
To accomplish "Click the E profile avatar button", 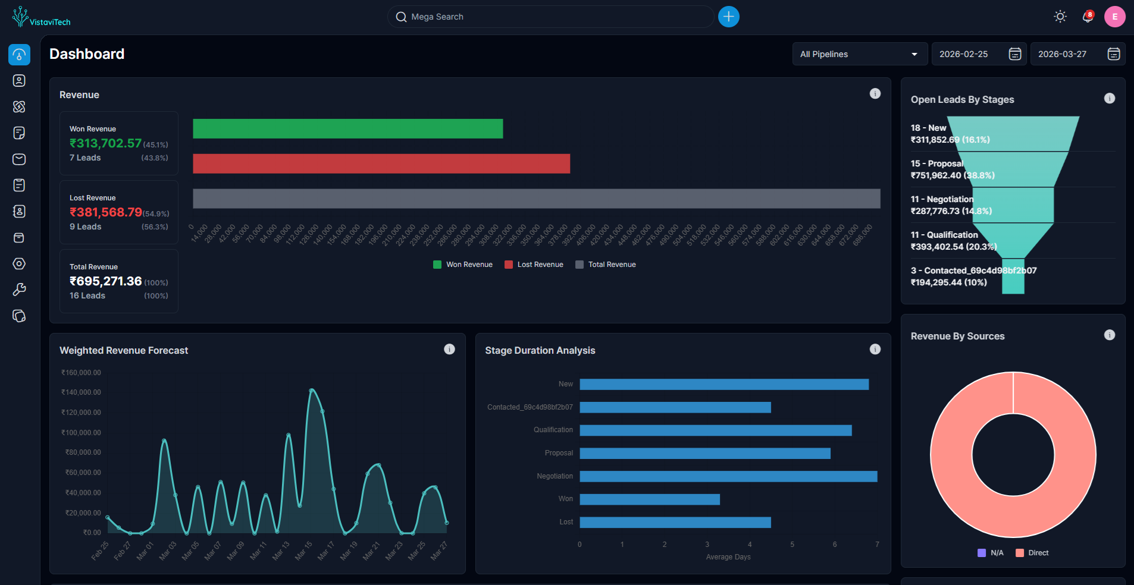I will (1115, 17).
